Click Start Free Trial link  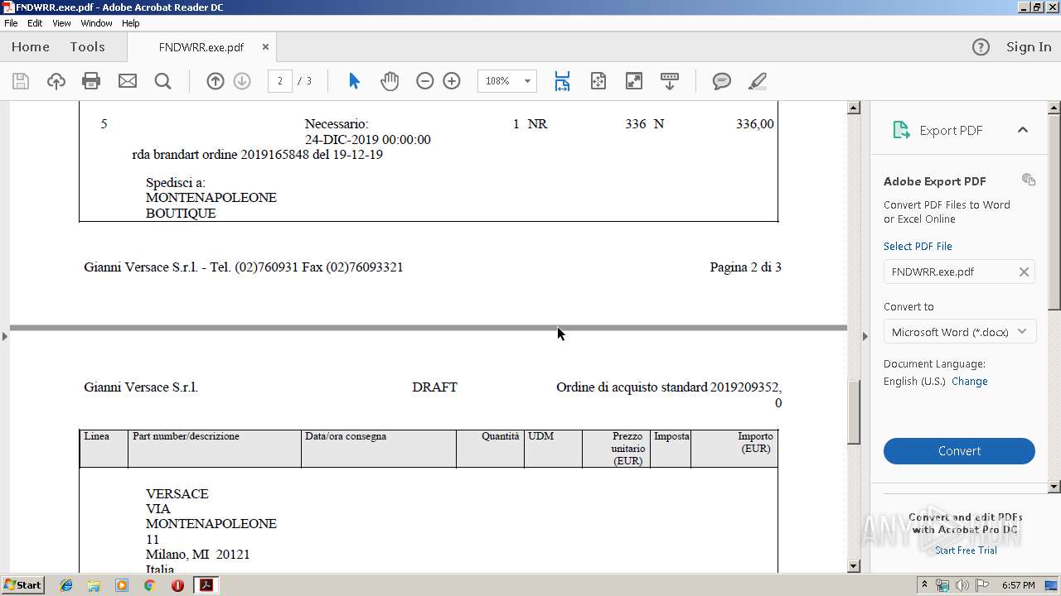pos(966,550)
